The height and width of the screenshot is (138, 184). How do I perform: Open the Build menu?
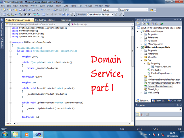pos(42,6)
